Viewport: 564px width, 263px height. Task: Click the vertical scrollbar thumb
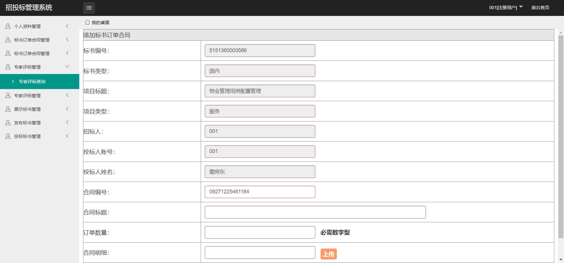coord(561,137)
